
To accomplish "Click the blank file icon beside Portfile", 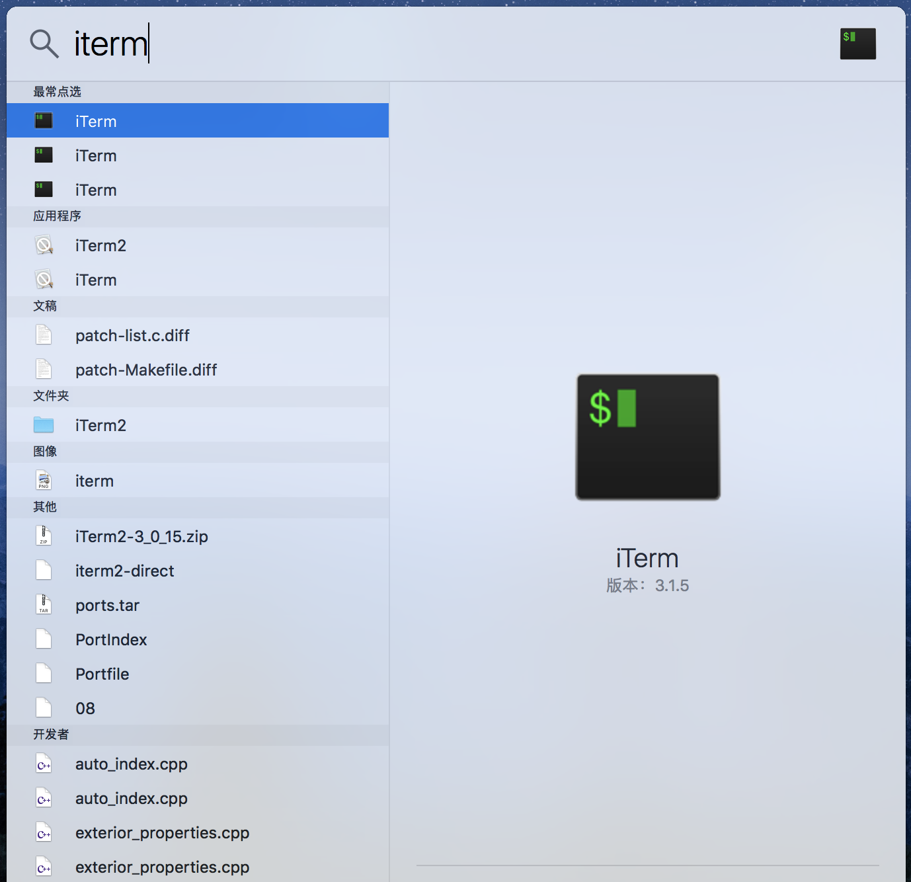I will (44, 674).
